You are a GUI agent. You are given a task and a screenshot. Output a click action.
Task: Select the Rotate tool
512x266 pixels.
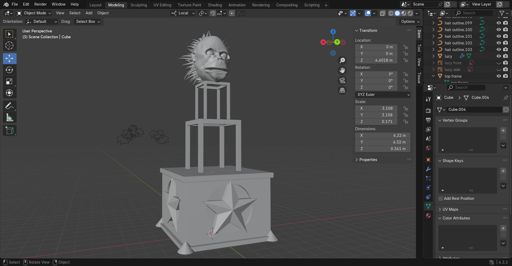[9, 70]
